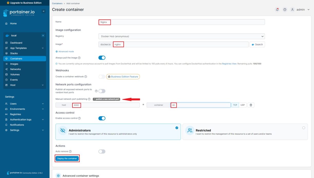Click publish a new network port button
314x178 pixels.
(106, 99)
